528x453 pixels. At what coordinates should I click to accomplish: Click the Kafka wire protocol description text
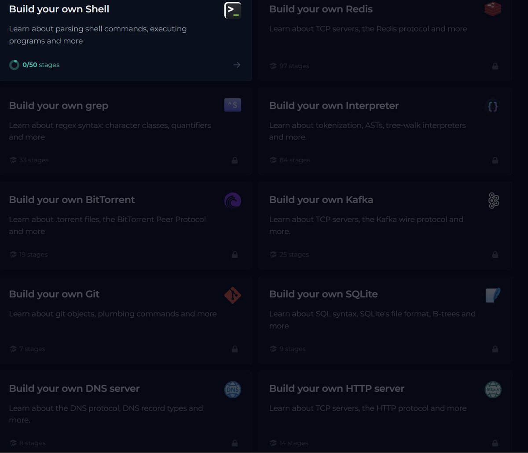[x=366, y=225]
